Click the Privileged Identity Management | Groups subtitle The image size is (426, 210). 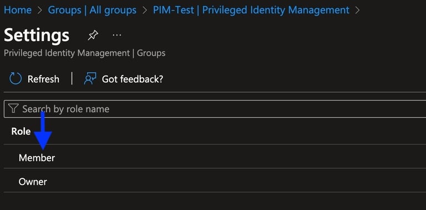[x=84, y=53]
